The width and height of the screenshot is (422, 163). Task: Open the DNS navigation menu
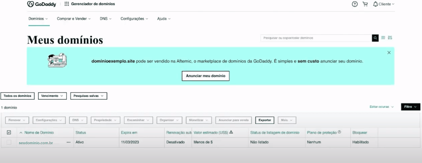(105, 19)
